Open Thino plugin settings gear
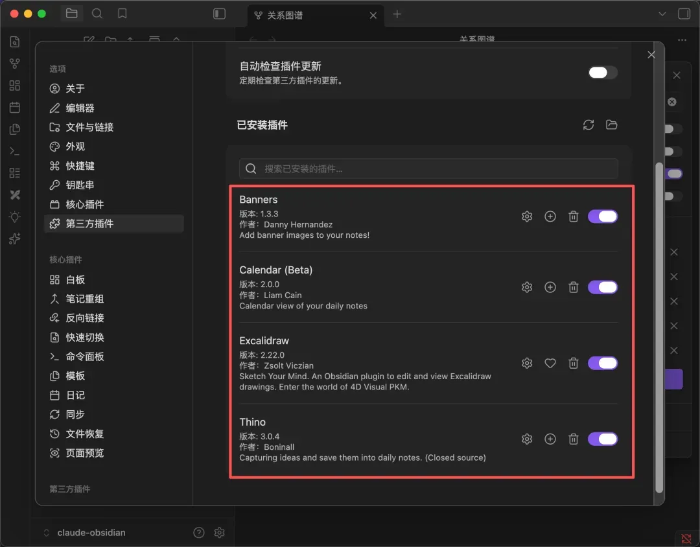Viewport: 700px width, 547px height. tap(527, 439)
